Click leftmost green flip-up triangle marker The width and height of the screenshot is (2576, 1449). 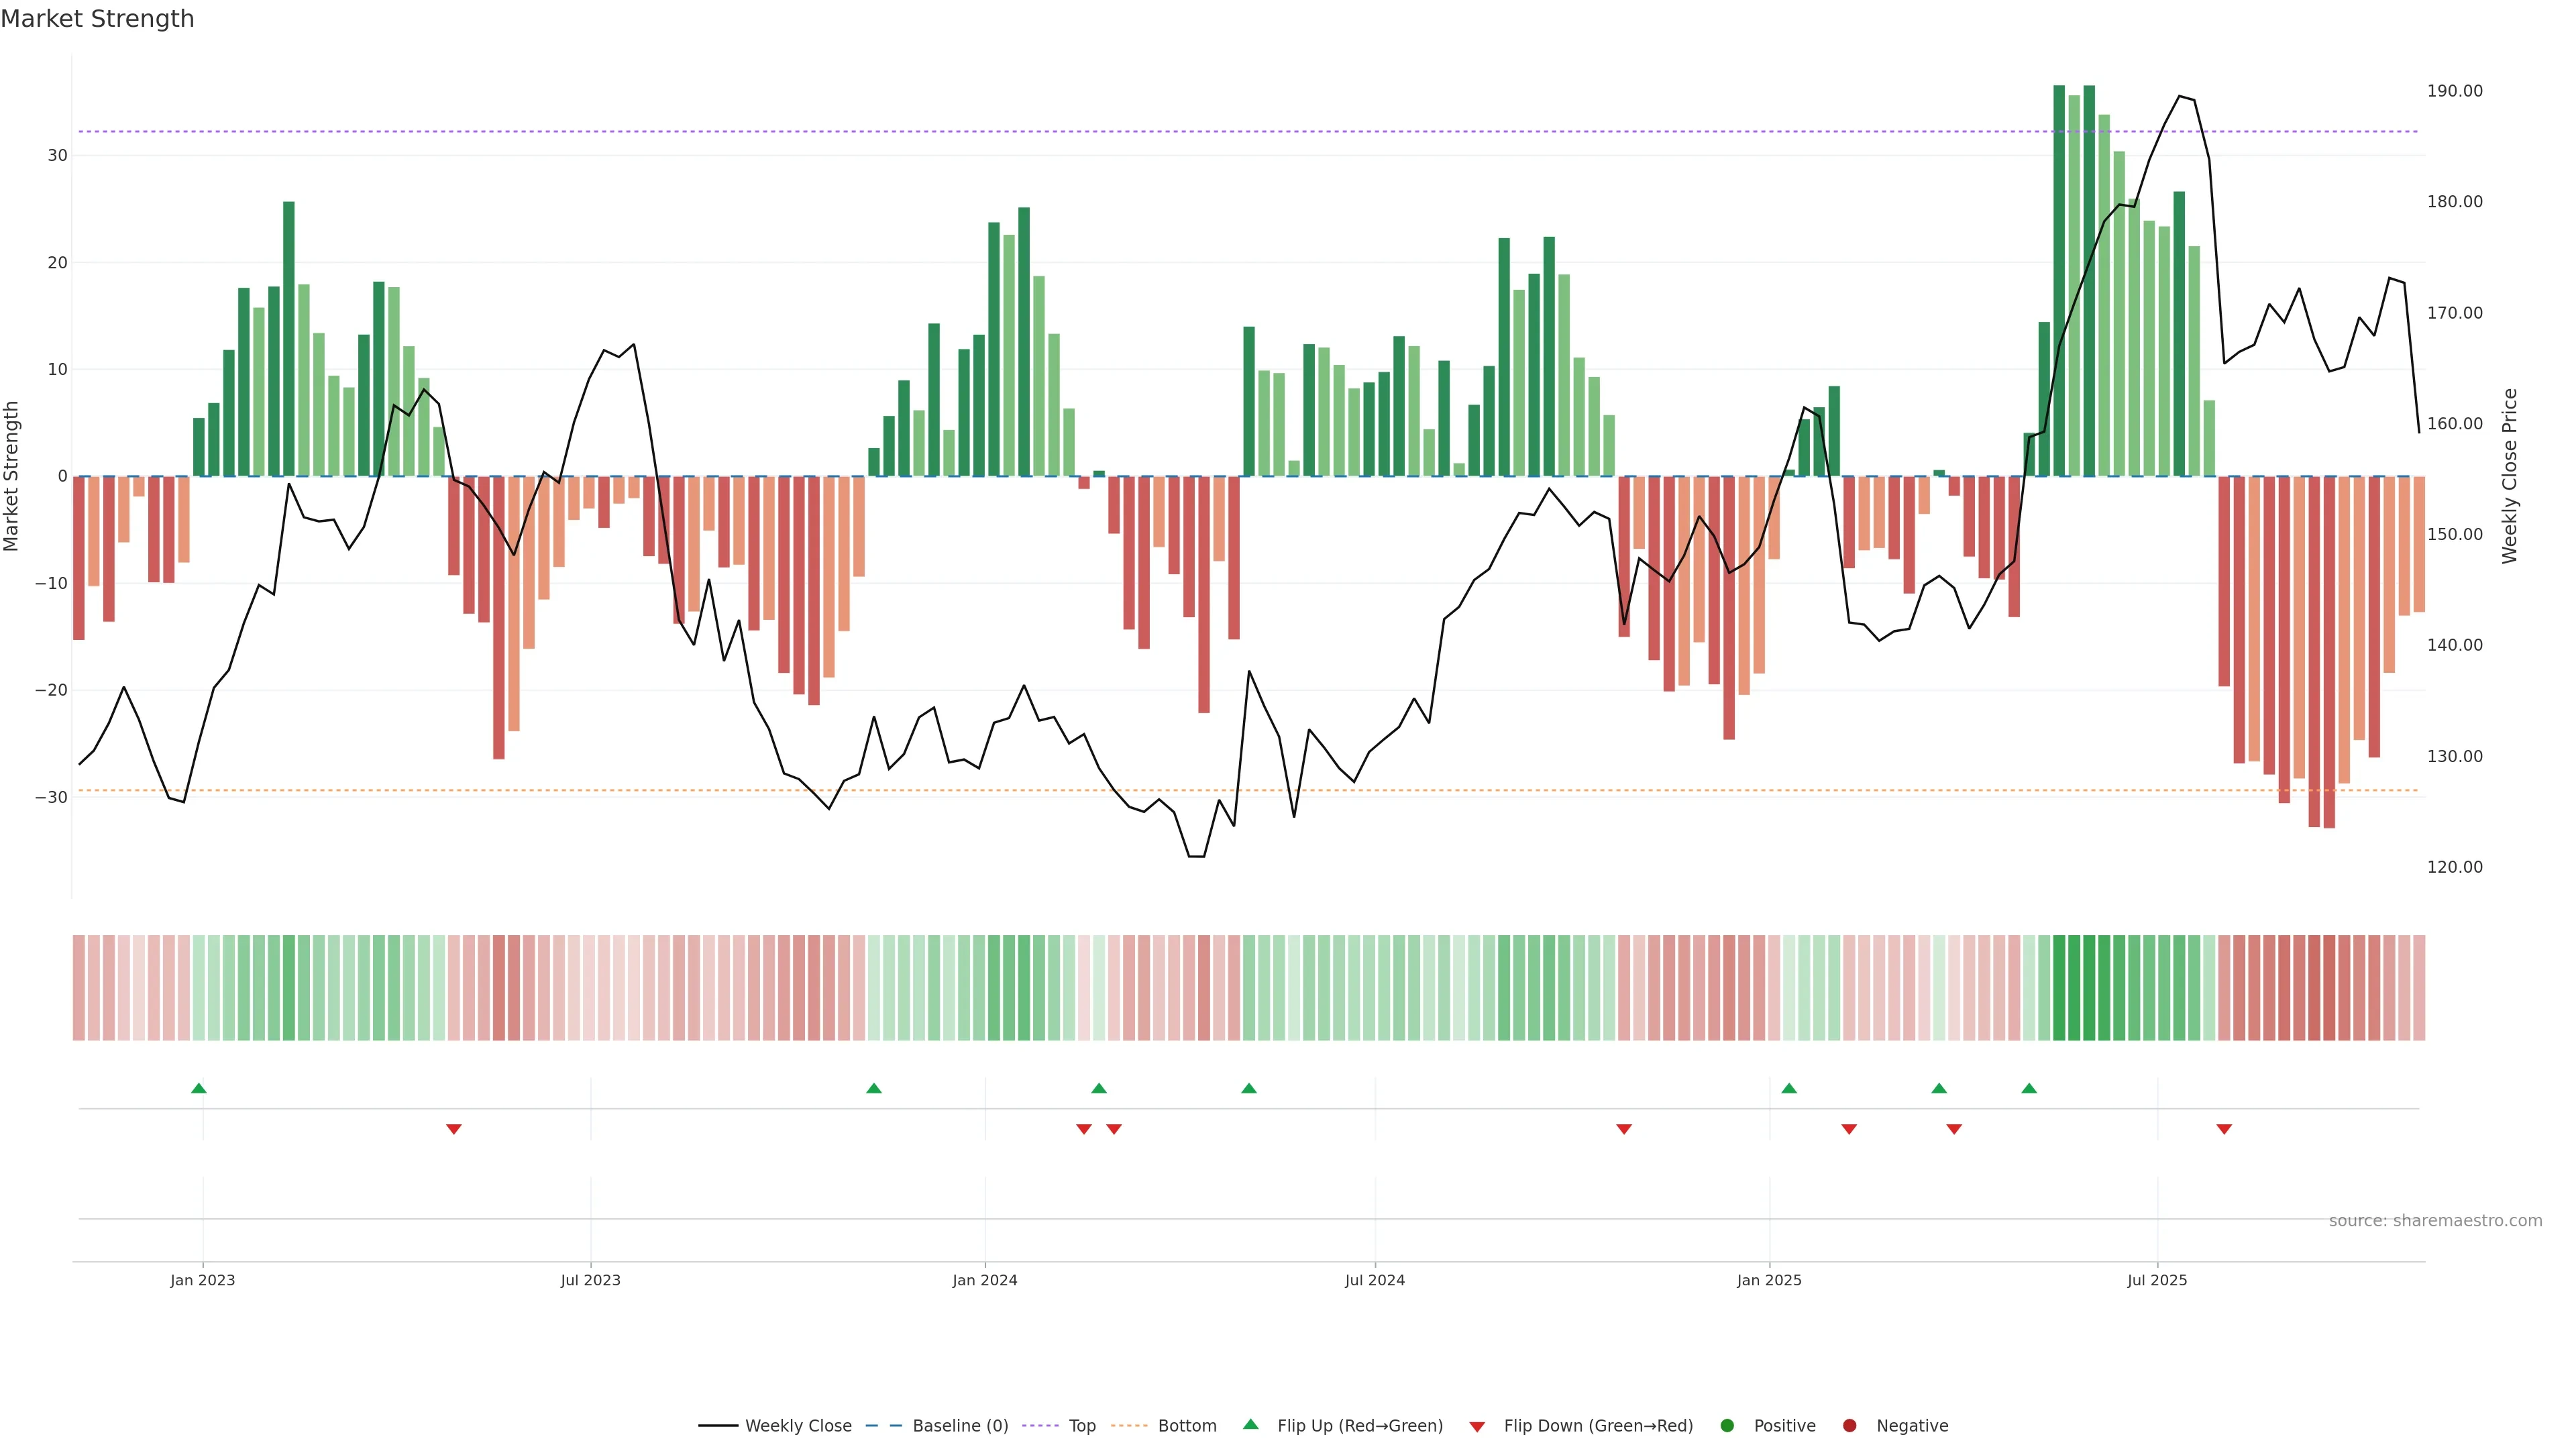pos(199,1088)
